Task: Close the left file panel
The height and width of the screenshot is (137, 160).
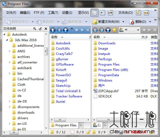Action: coord(88,30)
